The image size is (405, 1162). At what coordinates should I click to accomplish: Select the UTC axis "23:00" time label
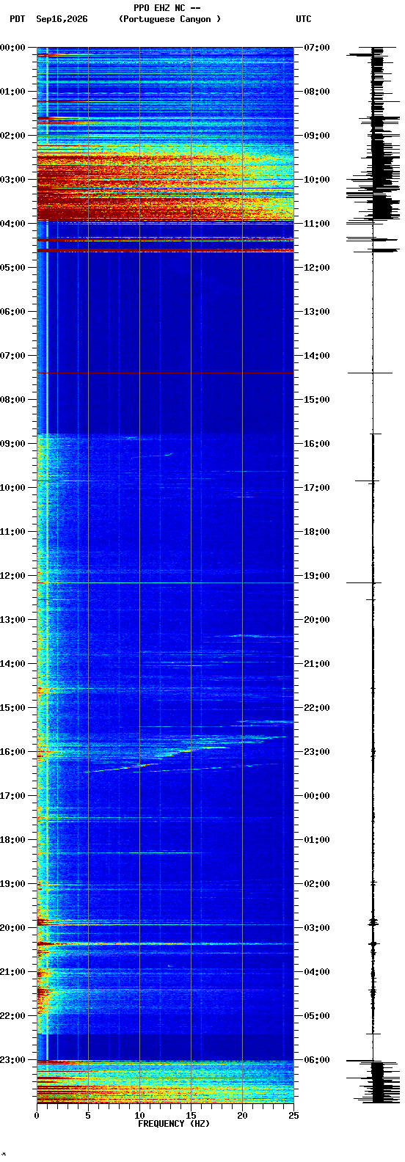316,752
